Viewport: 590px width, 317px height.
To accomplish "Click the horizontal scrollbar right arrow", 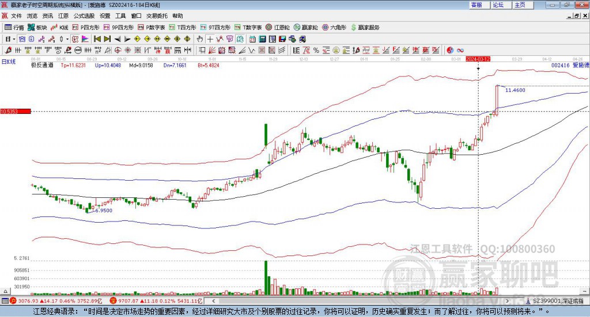I will [x=508, y=301].
